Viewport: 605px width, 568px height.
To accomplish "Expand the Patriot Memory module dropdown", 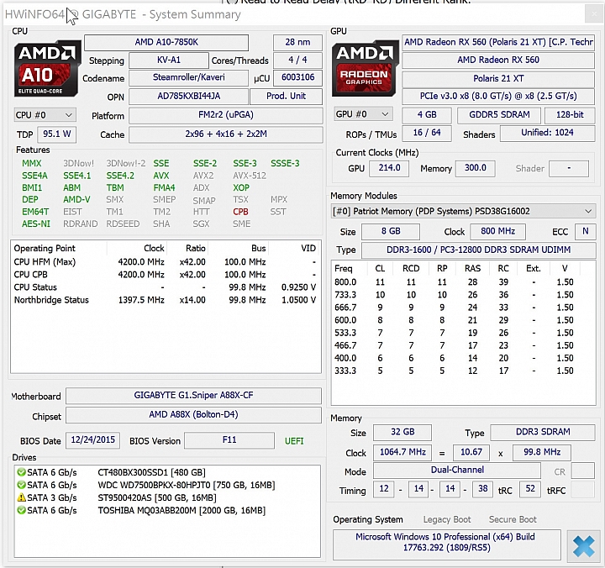I will pos(463,211).
